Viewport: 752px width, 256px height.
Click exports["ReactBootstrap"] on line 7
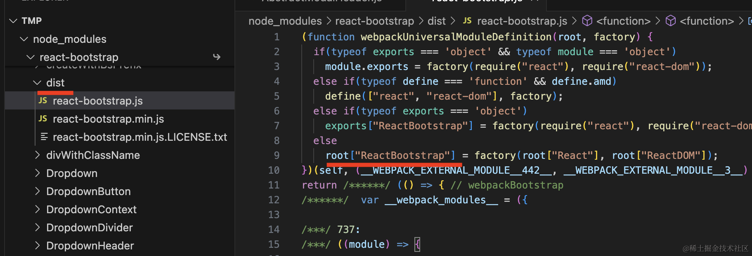pyautogui.click(x=399, y=126)
